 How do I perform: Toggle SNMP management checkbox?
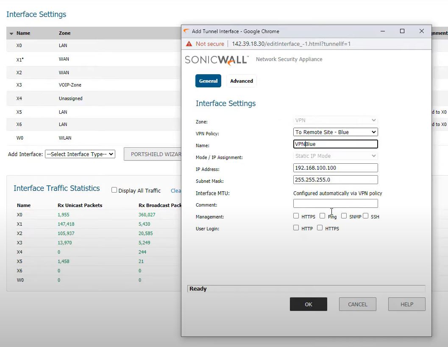(344, 216)
